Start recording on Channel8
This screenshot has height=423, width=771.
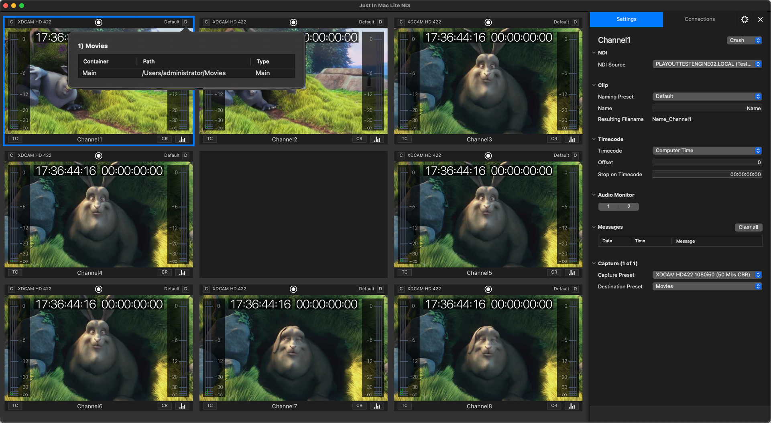coord(488,289)
